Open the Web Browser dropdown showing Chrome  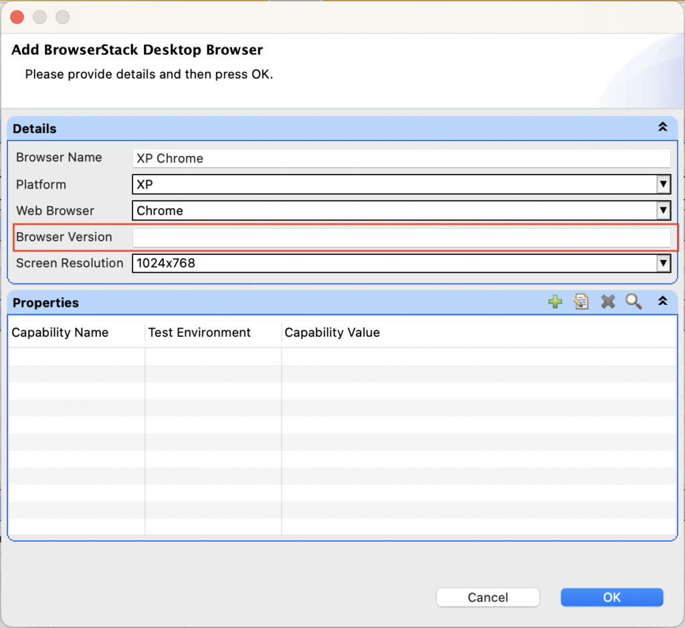(x=401, y=211)
